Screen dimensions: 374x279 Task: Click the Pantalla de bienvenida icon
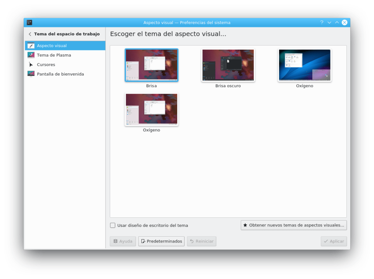pos(31,74)
